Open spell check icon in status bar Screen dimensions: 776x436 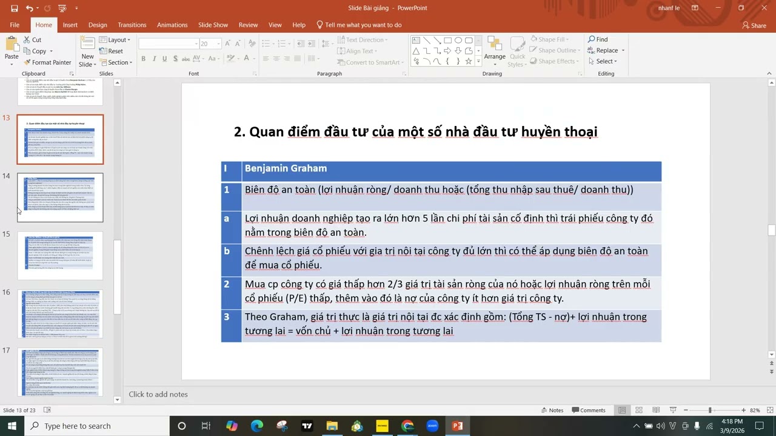(x=47, y=410)
